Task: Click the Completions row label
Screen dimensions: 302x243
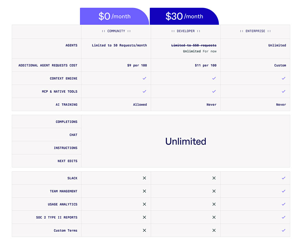Action: tap(66, 122)
